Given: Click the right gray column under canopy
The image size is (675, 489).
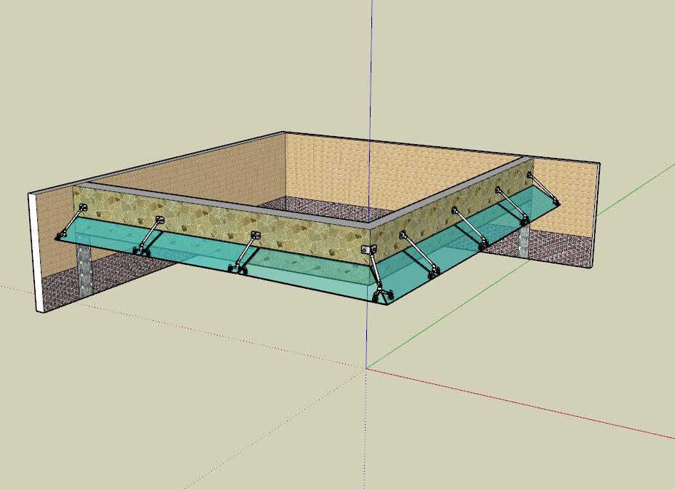Looking at the screenshot, I should [x=524, y=240].
